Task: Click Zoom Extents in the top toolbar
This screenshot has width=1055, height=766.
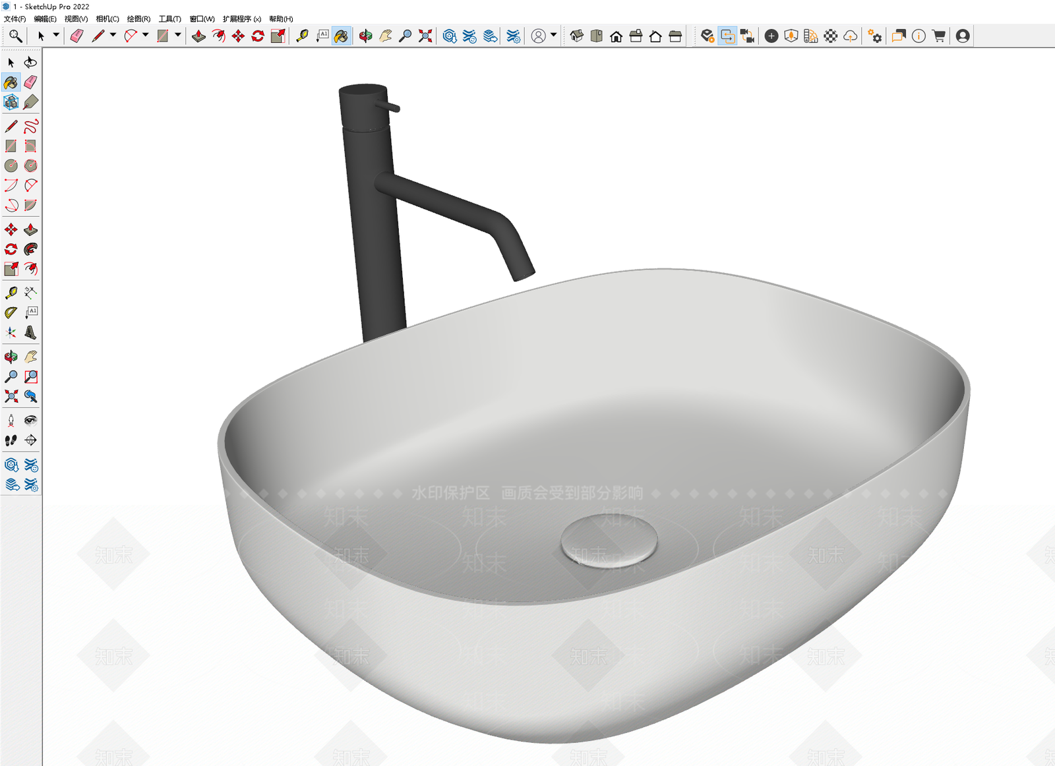Action: [425, 36]
